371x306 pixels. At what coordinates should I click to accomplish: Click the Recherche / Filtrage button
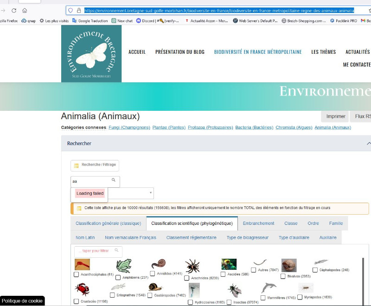(x=95, y=166)
